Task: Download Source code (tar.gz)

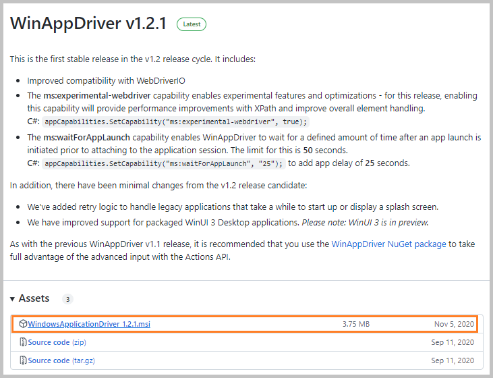Action: coord(61,360)
